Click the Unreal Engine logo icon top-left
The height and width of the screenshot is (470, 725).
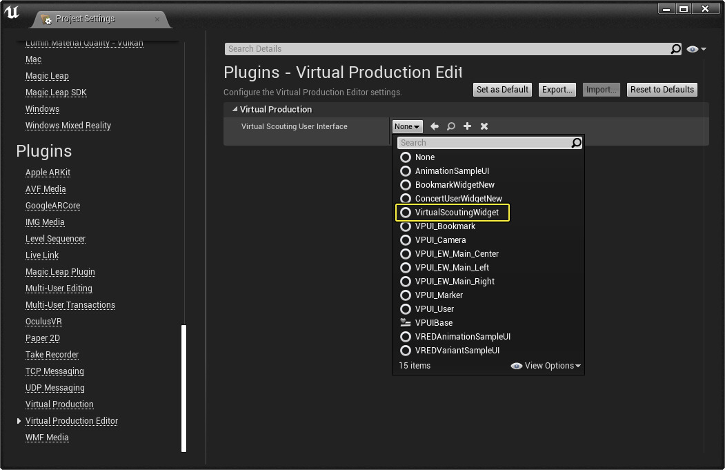[11, 10]
